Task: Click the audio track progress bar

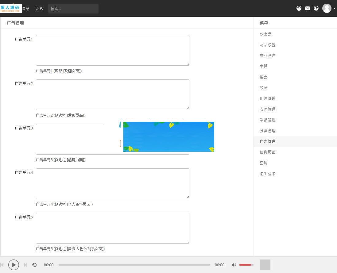Action: tap(134, 265)
